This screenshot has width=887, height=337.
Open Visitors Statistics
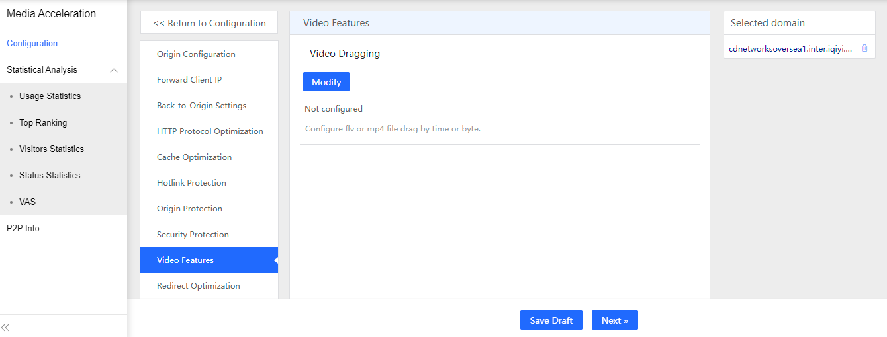(x=52, y=149)
